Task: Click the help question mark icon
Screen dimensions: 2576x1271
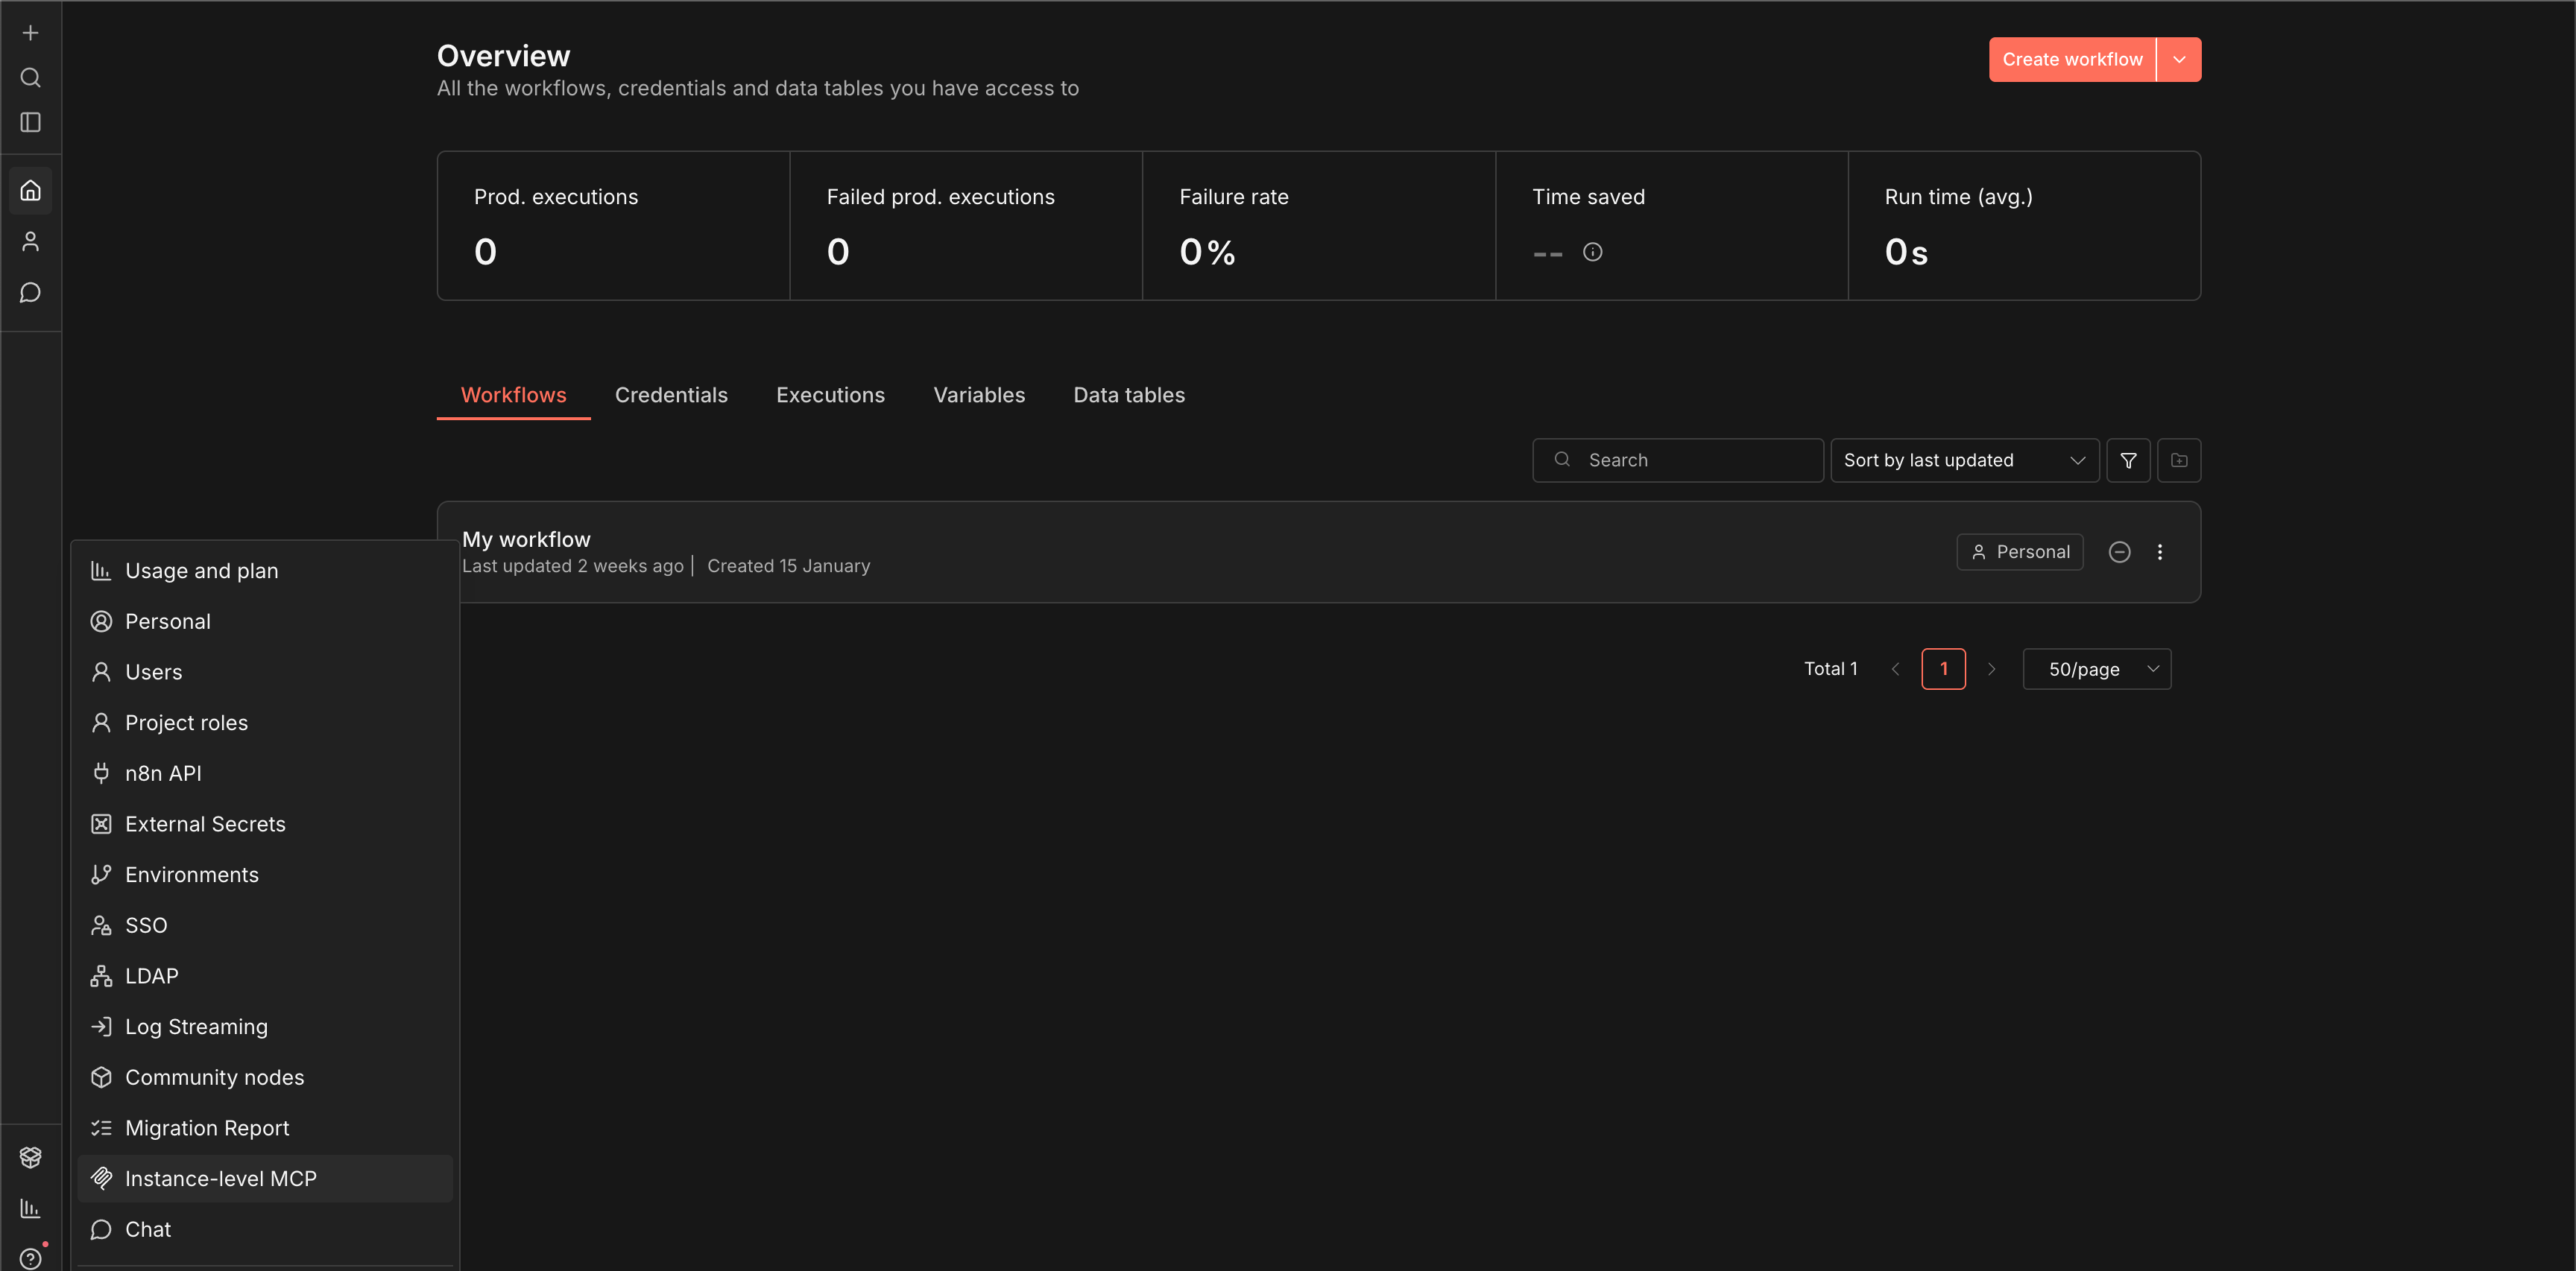Action: pos(30,1257)
